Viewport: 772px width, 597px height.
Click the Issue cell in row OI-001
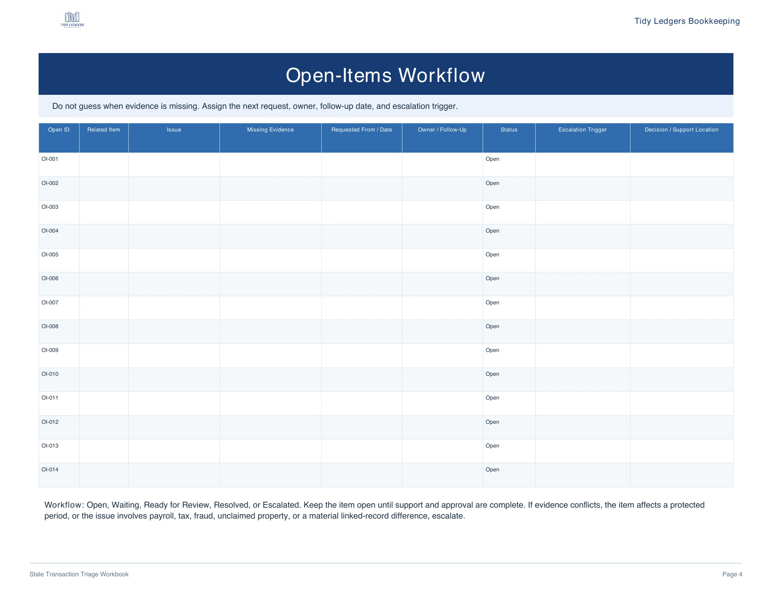pyautogui.click(x=174, y=165)
